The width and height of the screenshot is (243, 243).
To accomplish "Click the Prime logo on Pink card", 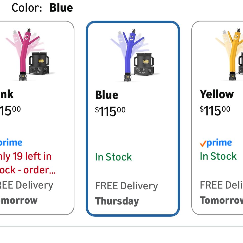I will (x=11, y=143).
